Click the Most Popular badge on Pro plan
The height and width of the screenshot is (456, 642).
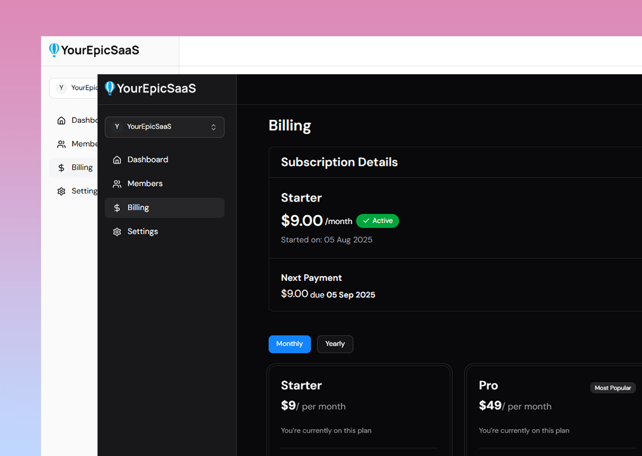[x=613, y=388]
